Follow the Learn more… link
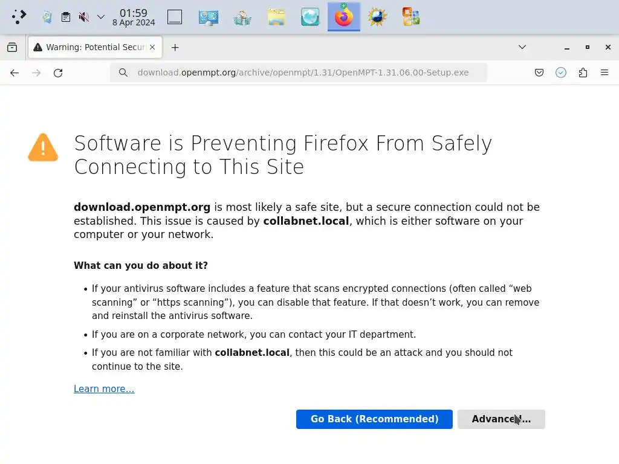619x464 pixels. tap(104, 388)
